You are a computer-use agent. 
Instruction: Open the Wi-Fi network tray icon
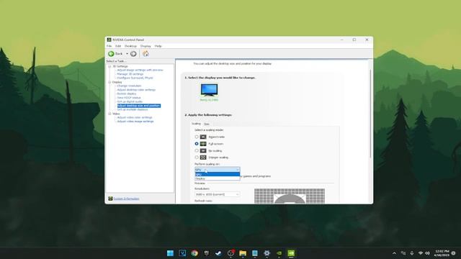coord(421,253)
